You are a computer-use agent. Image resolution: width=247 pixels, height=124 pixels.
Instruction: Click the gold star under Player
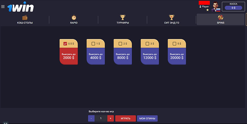[x=207, y=10]
